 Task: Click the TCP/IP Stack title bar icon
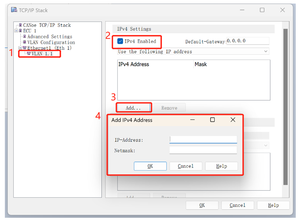(14, 10)
